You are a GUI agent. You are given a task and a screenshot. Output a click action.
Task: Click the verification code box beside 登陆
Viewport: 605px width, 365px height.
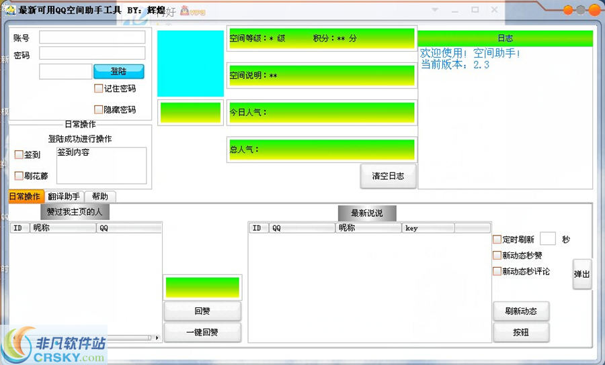click(x=66, y=72)
